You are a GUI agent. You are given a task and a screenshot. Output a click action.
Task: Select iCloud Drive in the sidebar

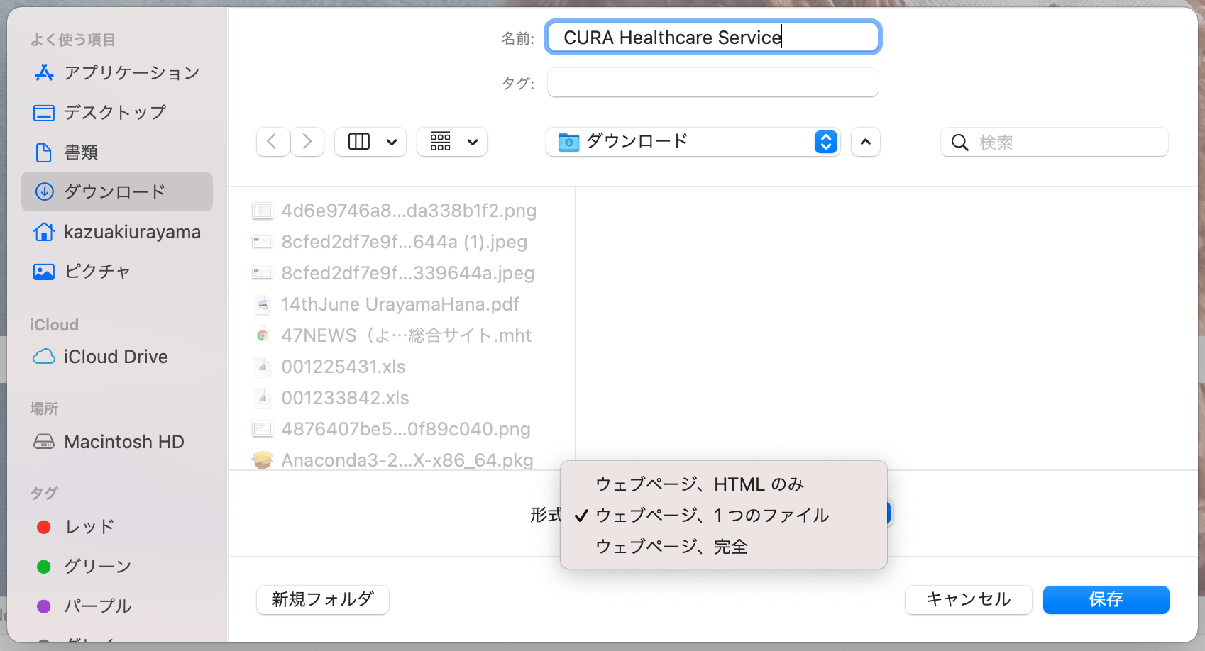[116, 356]
